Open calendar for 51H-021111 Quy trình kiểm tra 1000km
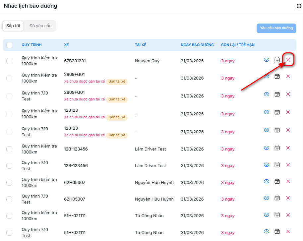Viewport: 303px width, 241px height. (x=277, y=215)
